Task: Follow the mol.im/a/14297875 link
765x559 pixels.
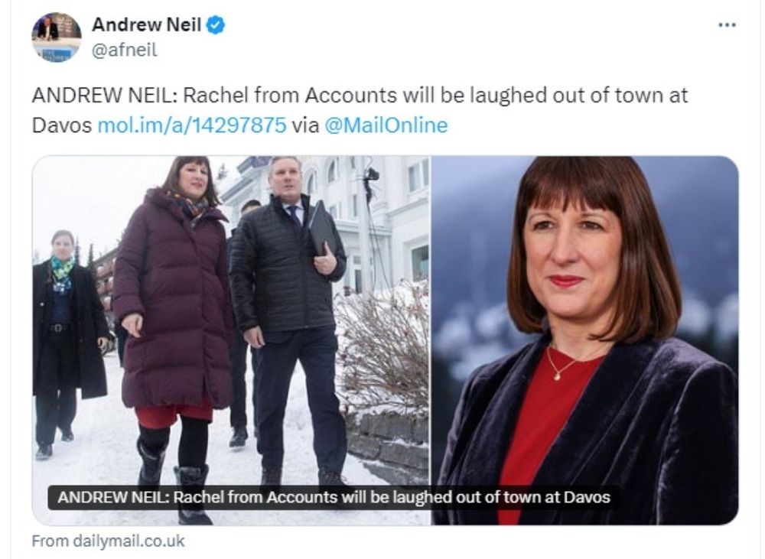Action: [x=192, y=125]
